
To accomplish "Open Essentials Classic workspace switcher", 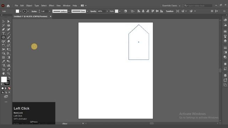I will click(171, 6).
